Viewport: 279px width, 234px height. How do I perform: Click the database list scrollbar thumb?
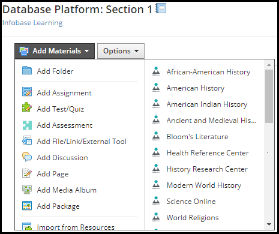tap(269, 97)
